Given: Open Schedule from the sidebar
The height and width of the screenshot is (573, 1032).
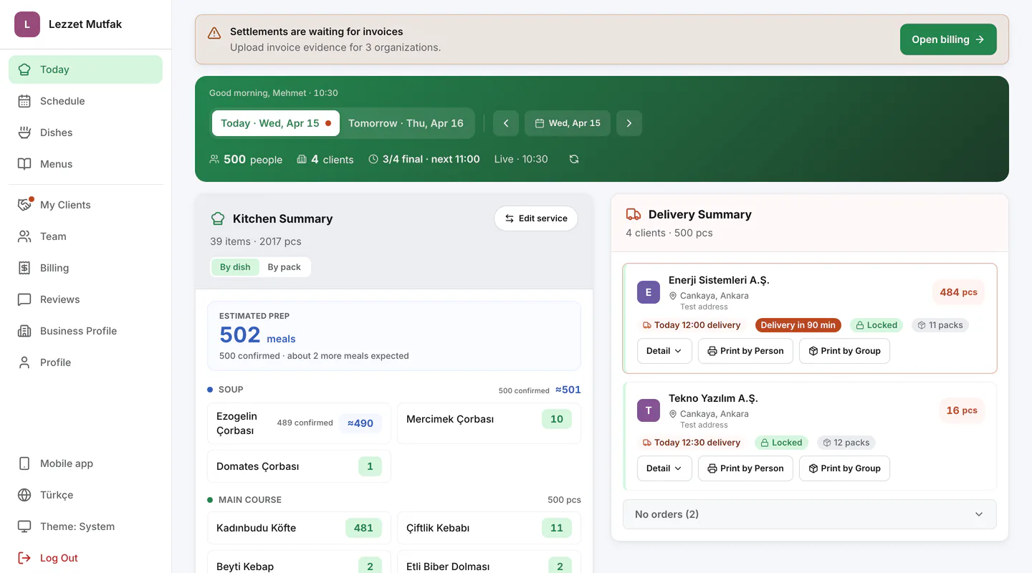Looking at the screenshot, I should click(x=86, y=101).
